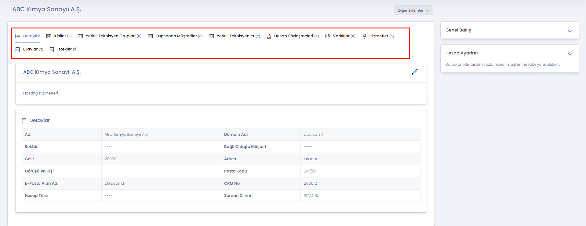Open Yetkili Teknisyen Grupları tab
Image resolution: width=586 pixels, height=226 pixels.
(x=110, y=36)
